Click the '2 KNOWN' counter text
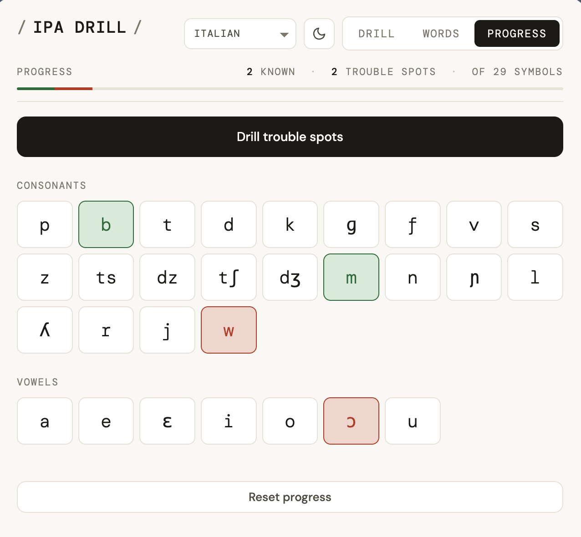Screen dimensions: 581x537 271,72
